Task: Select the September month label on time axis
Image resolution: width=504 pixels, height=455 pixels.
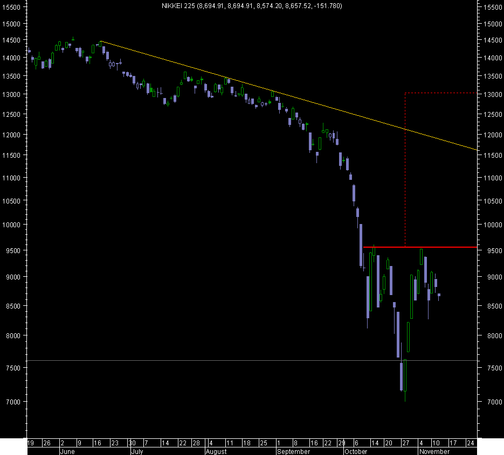Action: (293, 451)
